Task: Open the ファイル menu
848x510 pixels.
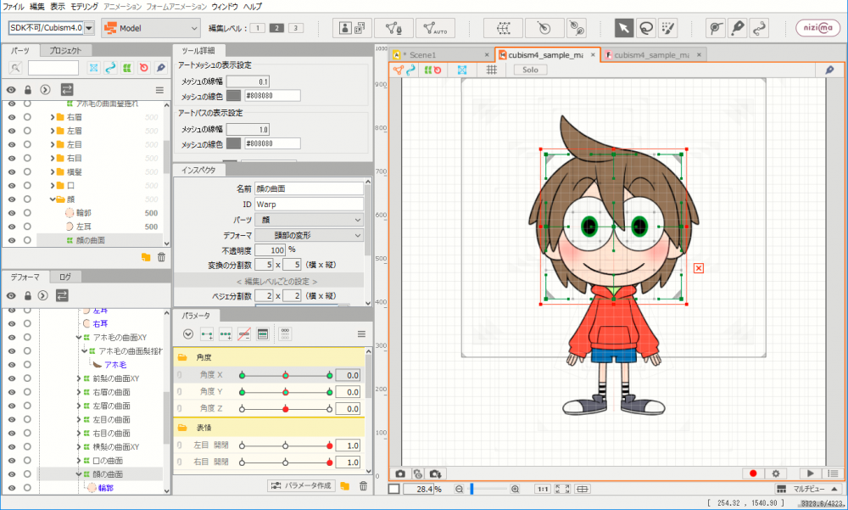Action: click(14, 7)
